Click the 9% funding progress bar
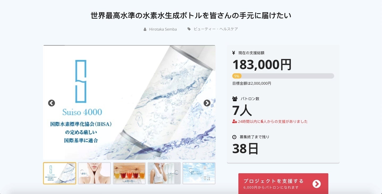The width and height of the screenshot is (382, 194). [283, 76]
